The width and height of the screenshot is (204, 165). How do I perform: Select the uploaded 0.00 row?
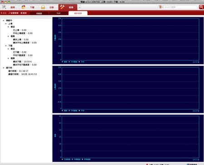pyautogui.click(x=19, y=30)
